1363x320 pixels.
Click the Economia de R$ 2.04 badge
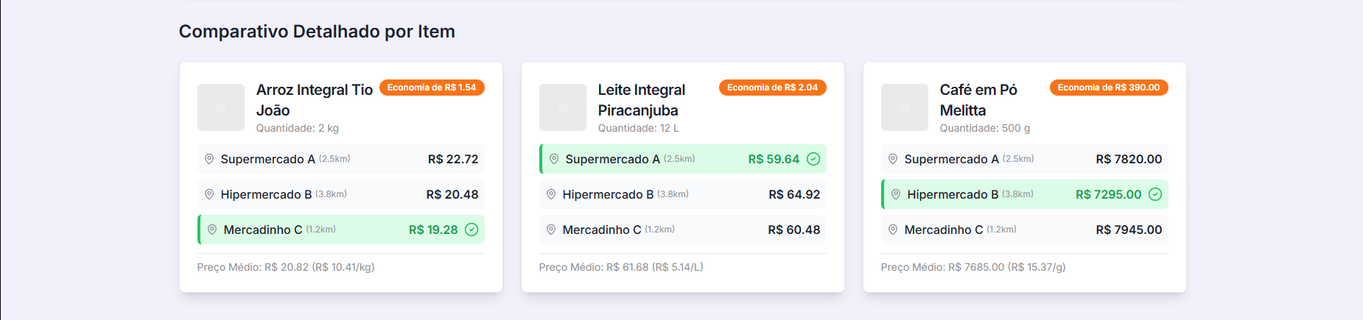click(773, 88)
